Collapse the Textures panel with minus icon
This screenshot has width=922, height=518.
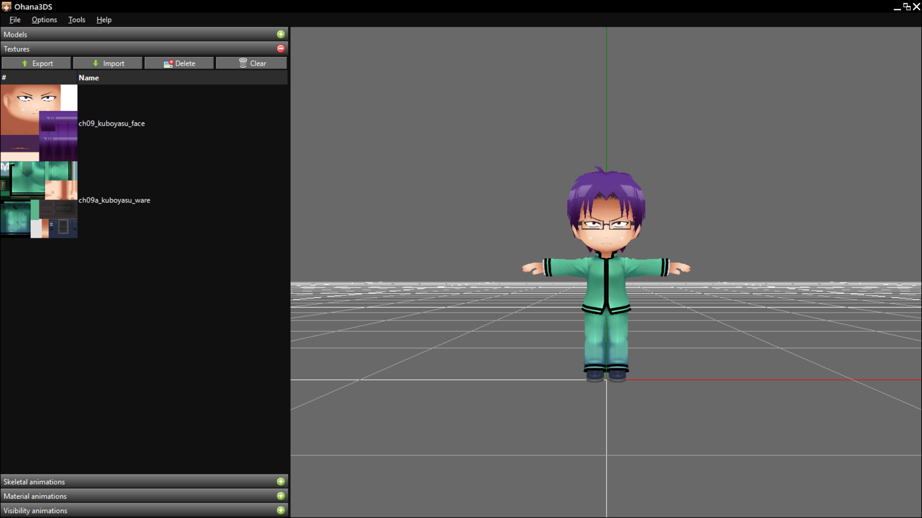(281, 48)
